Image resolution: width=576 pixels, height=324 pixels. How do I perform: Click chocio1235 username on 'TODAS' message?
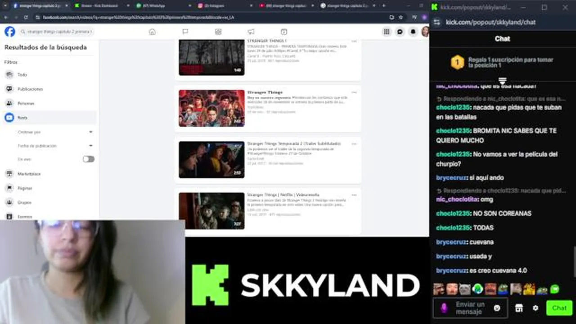pos(453,228)
